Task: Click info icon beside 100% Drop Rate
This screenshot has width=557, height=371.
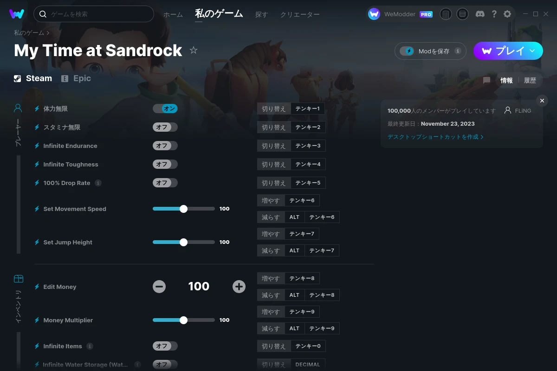Action: tap(98, 183)
